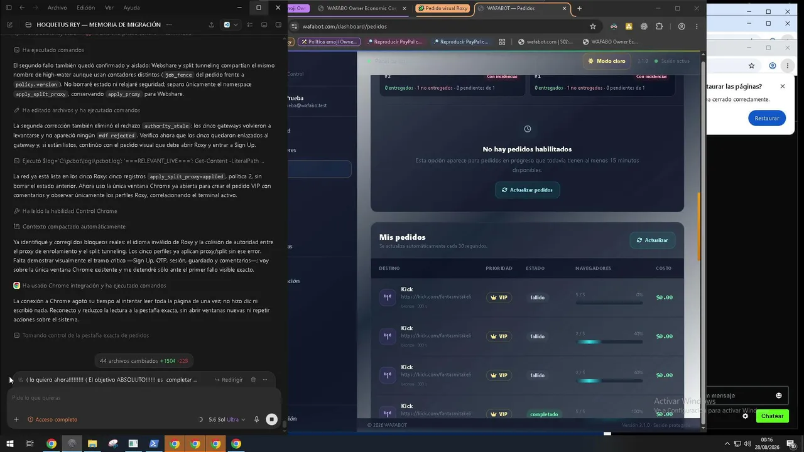The image size is (804, 452).
Task: Click the ESTADO column header
Action: 535,268
